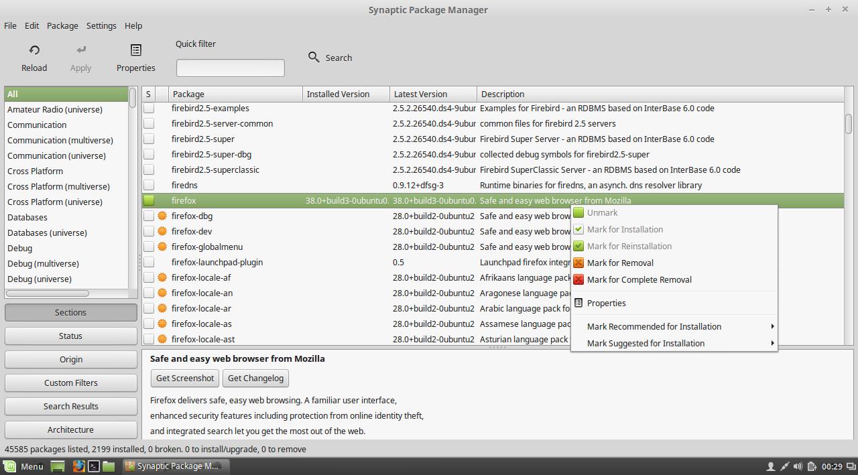This screenshot has width=858, height=475.
Task: Click the Apply toolbar icon
Action: point(81,50)
